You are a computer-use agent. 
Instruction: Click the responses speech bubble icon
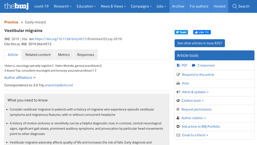[x=194, y=65]
